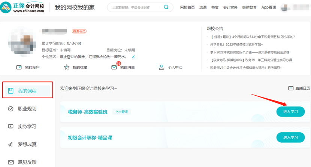Edit the 个性签名 with pencil icon
This screenshot has height=167, width=311.
(133, 57)
